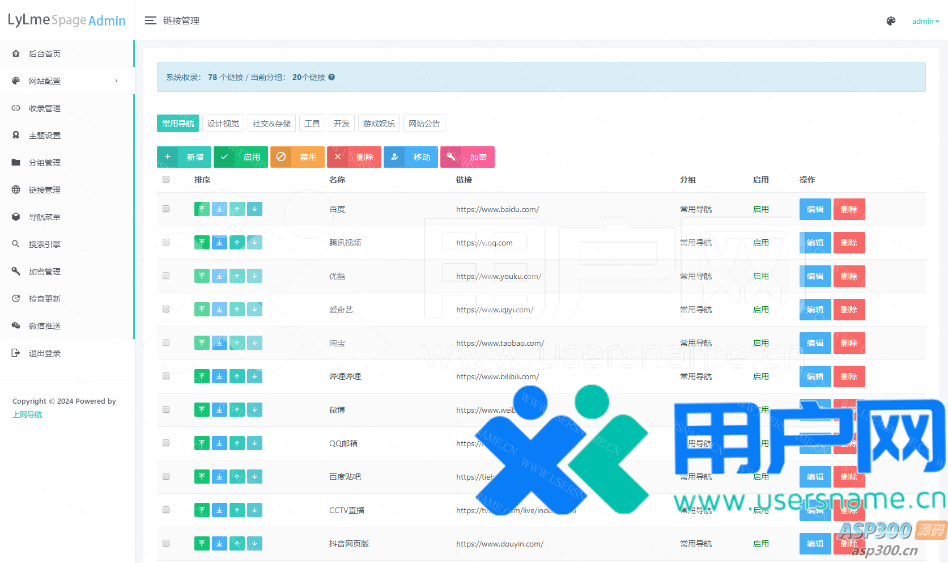The width and height of the screenshot is (948, 563).
Task: Move 百度贴吧 up one position
Action: click(237, 477)
